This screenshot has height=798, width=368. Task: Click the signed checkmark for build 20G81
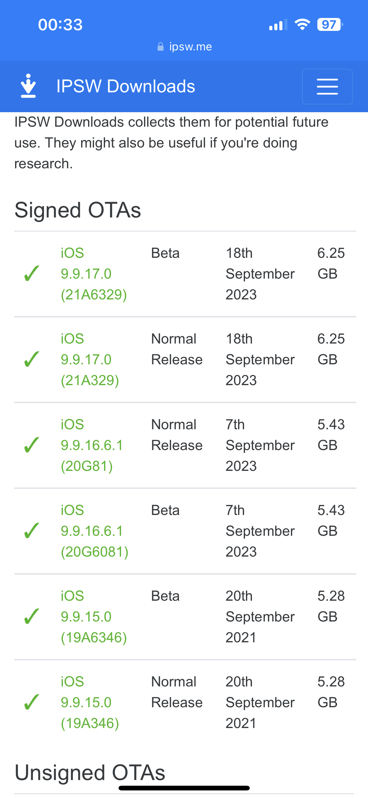(32, 445)
